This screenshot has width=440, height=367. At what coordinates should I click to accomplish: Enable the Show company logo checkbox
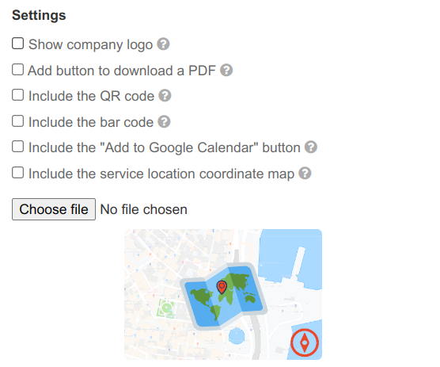coord(17,44)
